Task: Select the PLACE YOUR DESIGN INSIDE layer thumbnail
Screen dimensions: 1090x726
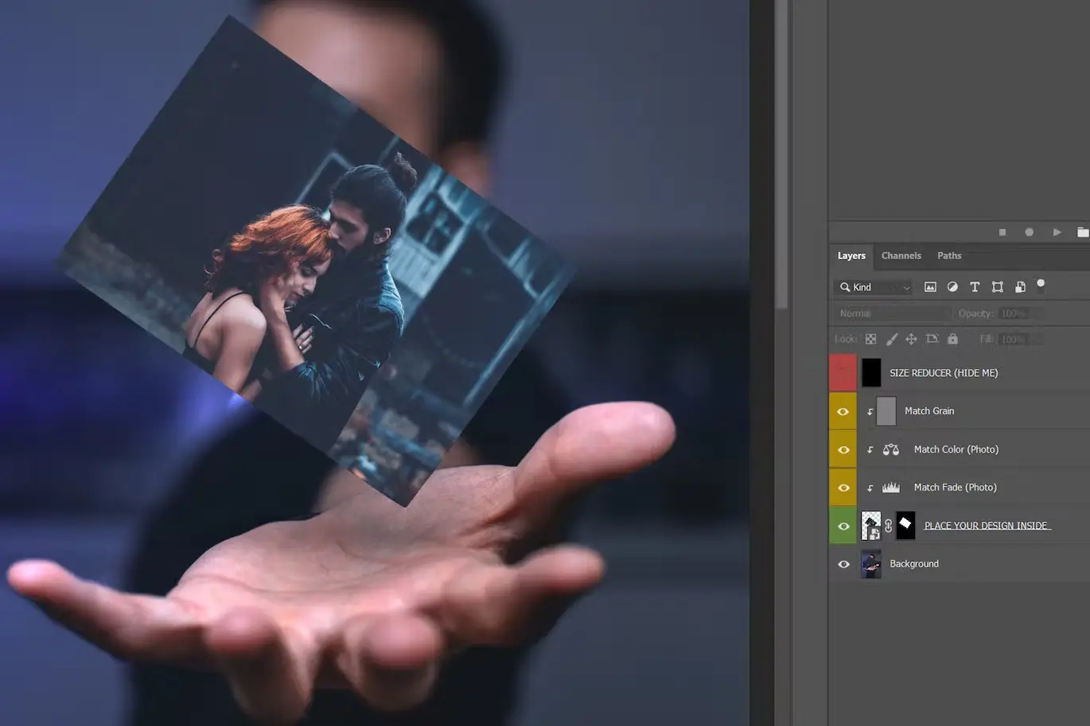Action: pos(870,525)
